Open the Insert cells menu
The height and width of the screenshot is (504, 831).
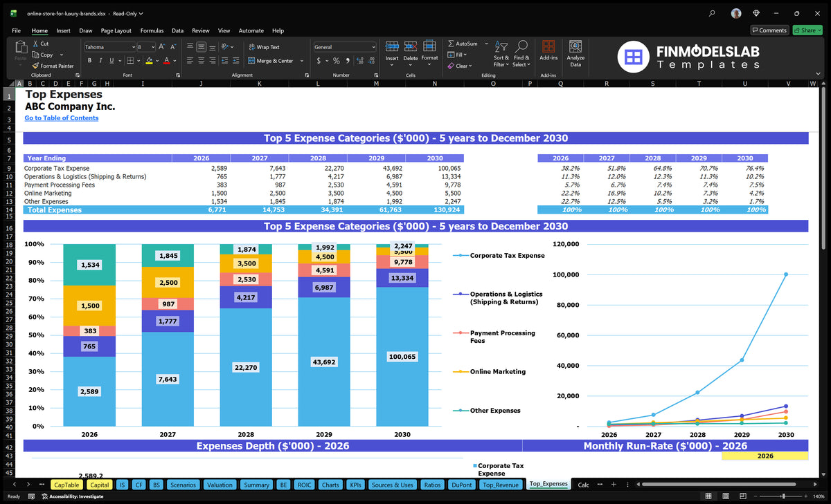point(392,53)
